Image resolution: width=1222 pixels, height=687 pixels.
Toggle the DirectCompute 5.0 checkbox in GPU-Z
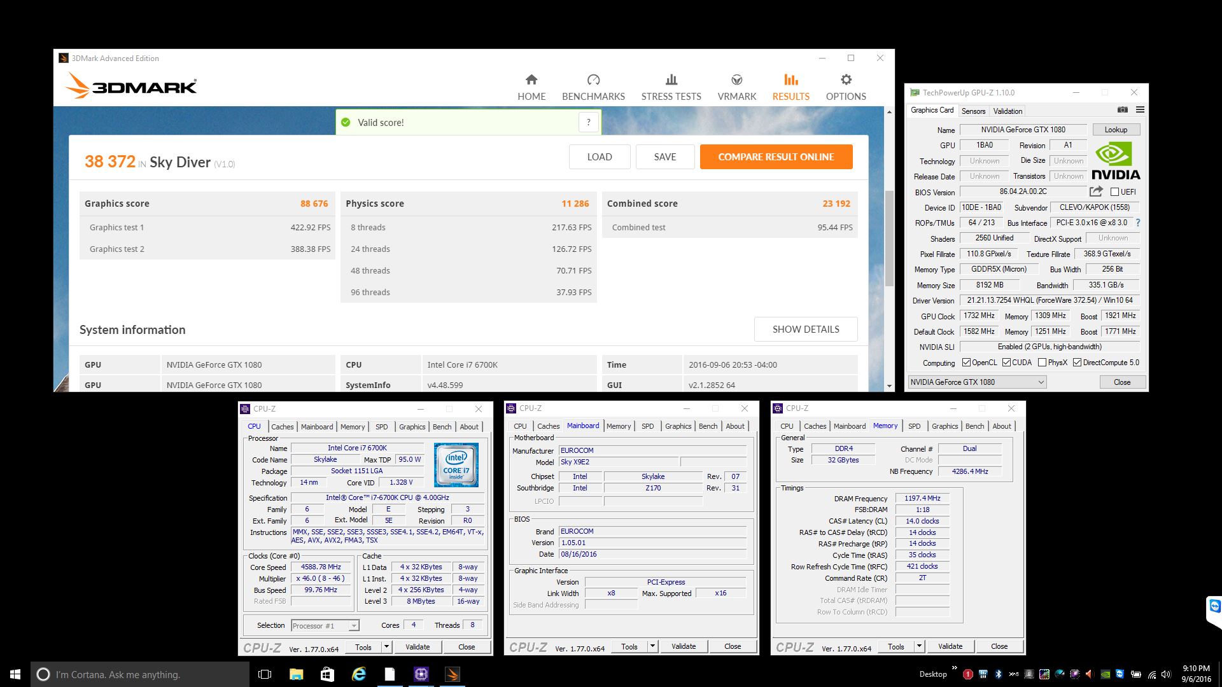pyautogui.click(x=1077, y=363)
